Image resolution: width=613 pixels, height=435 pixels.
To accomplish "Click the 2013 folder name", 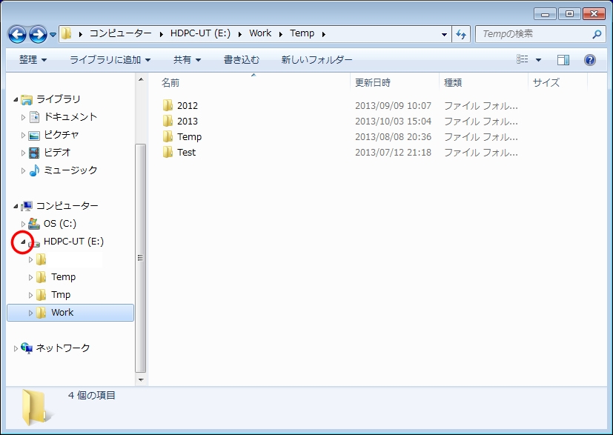I will [188, 121].
